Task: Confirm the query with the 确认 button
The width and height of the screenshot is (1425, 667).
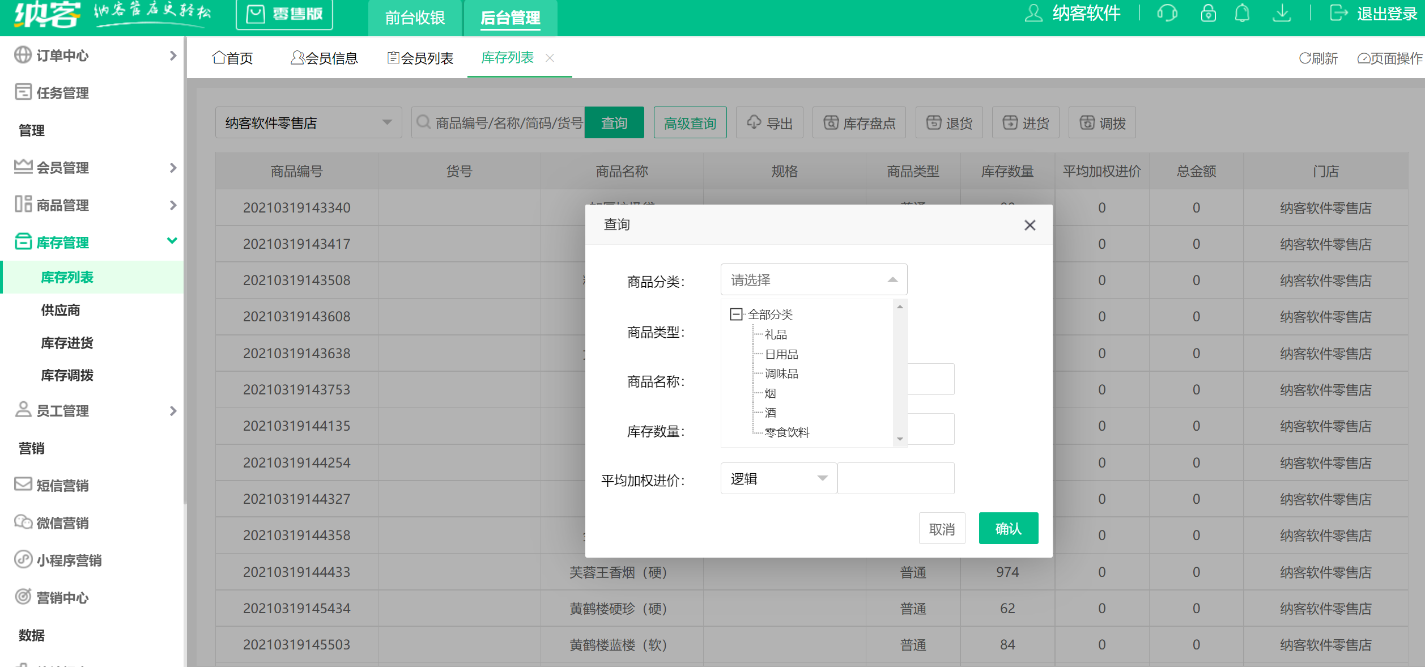Action: pyautogui.click(x=1008, y=528)
